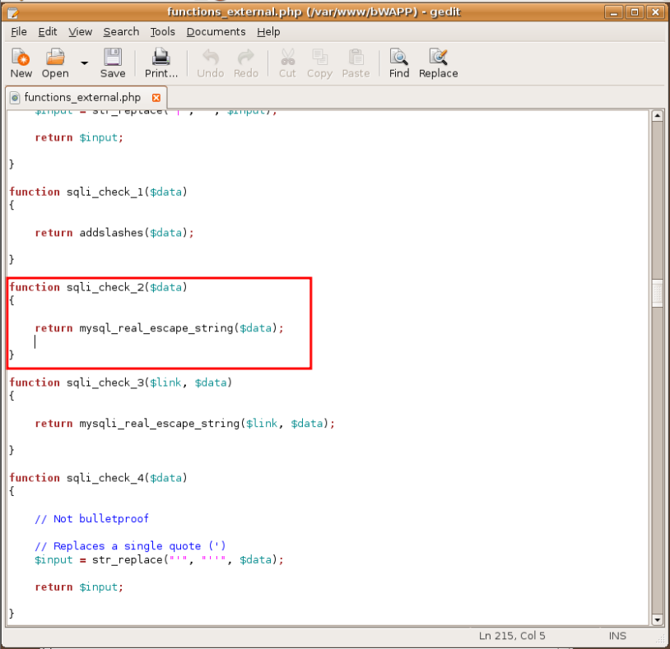Open the Search menu

coord(120,31)
